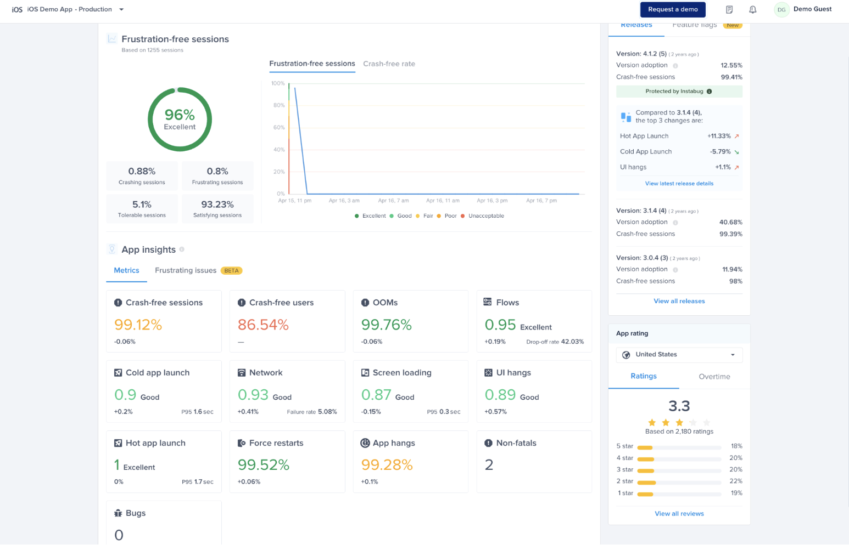
Task: Open View all releases link
Action: [x=679, y=301]
